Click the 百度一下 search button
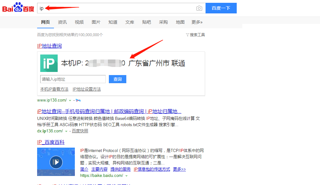320x185 pixels. 221,8
